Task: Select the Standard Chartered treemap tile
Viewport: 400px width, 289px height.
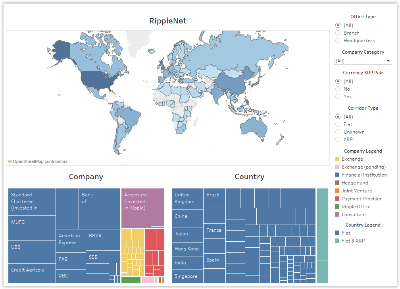Action: click(x=32, y=202)
